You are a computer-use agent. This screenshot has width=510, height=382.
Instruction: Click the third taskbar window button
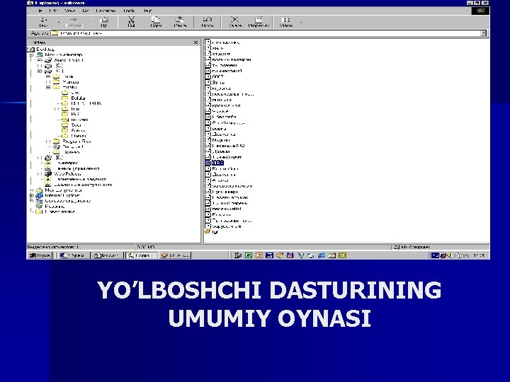coord(107,255)
